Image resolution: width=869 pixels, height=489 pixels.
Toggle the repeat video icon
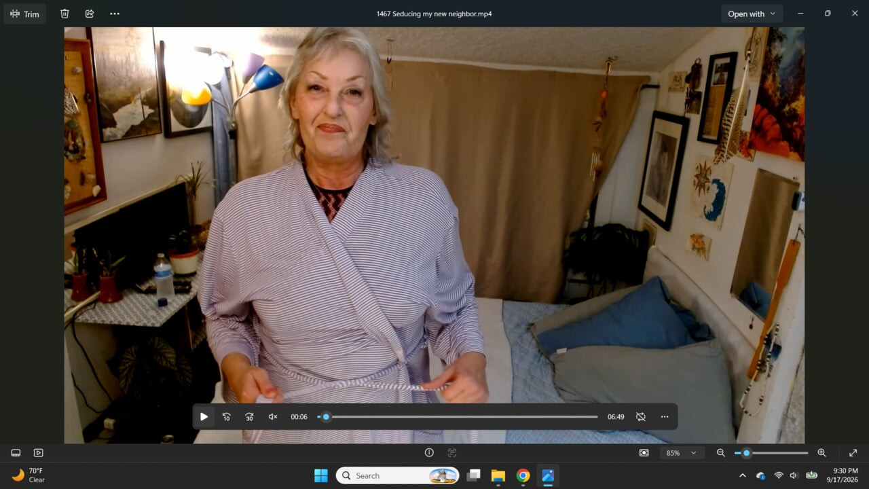[640, 417]
